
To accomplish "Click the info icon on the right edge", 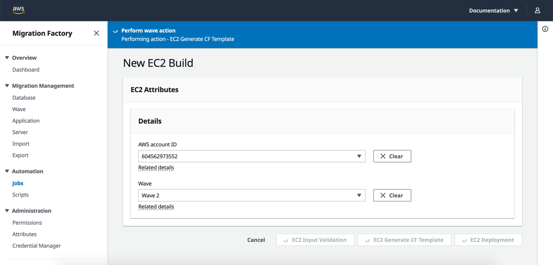I will coord(545,29).
